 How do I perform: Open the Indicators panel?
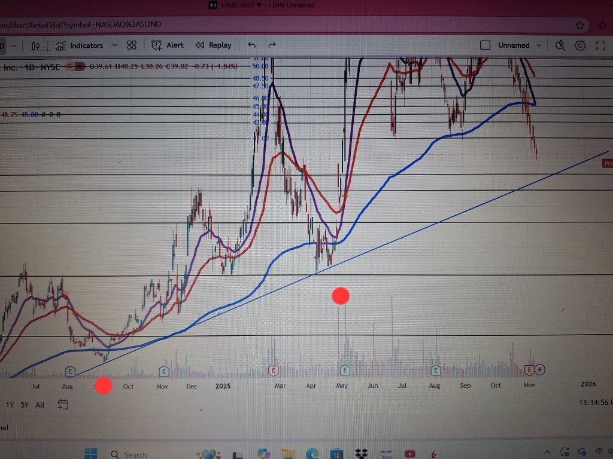click(x=80, y=45)
